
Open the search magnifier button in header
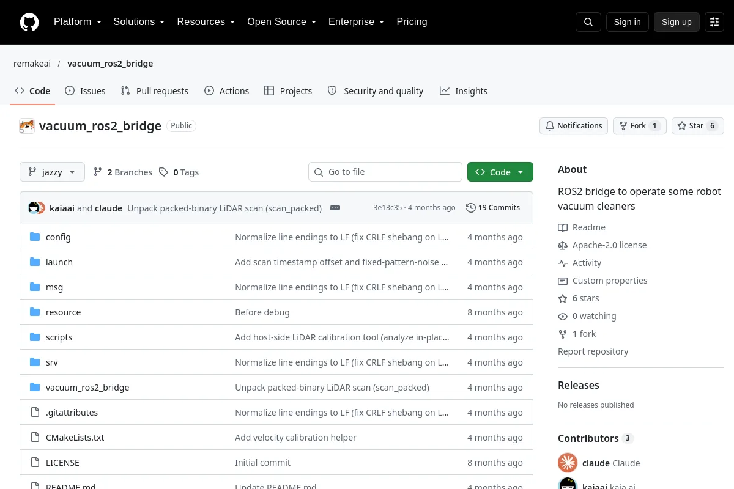coord(588,22)
